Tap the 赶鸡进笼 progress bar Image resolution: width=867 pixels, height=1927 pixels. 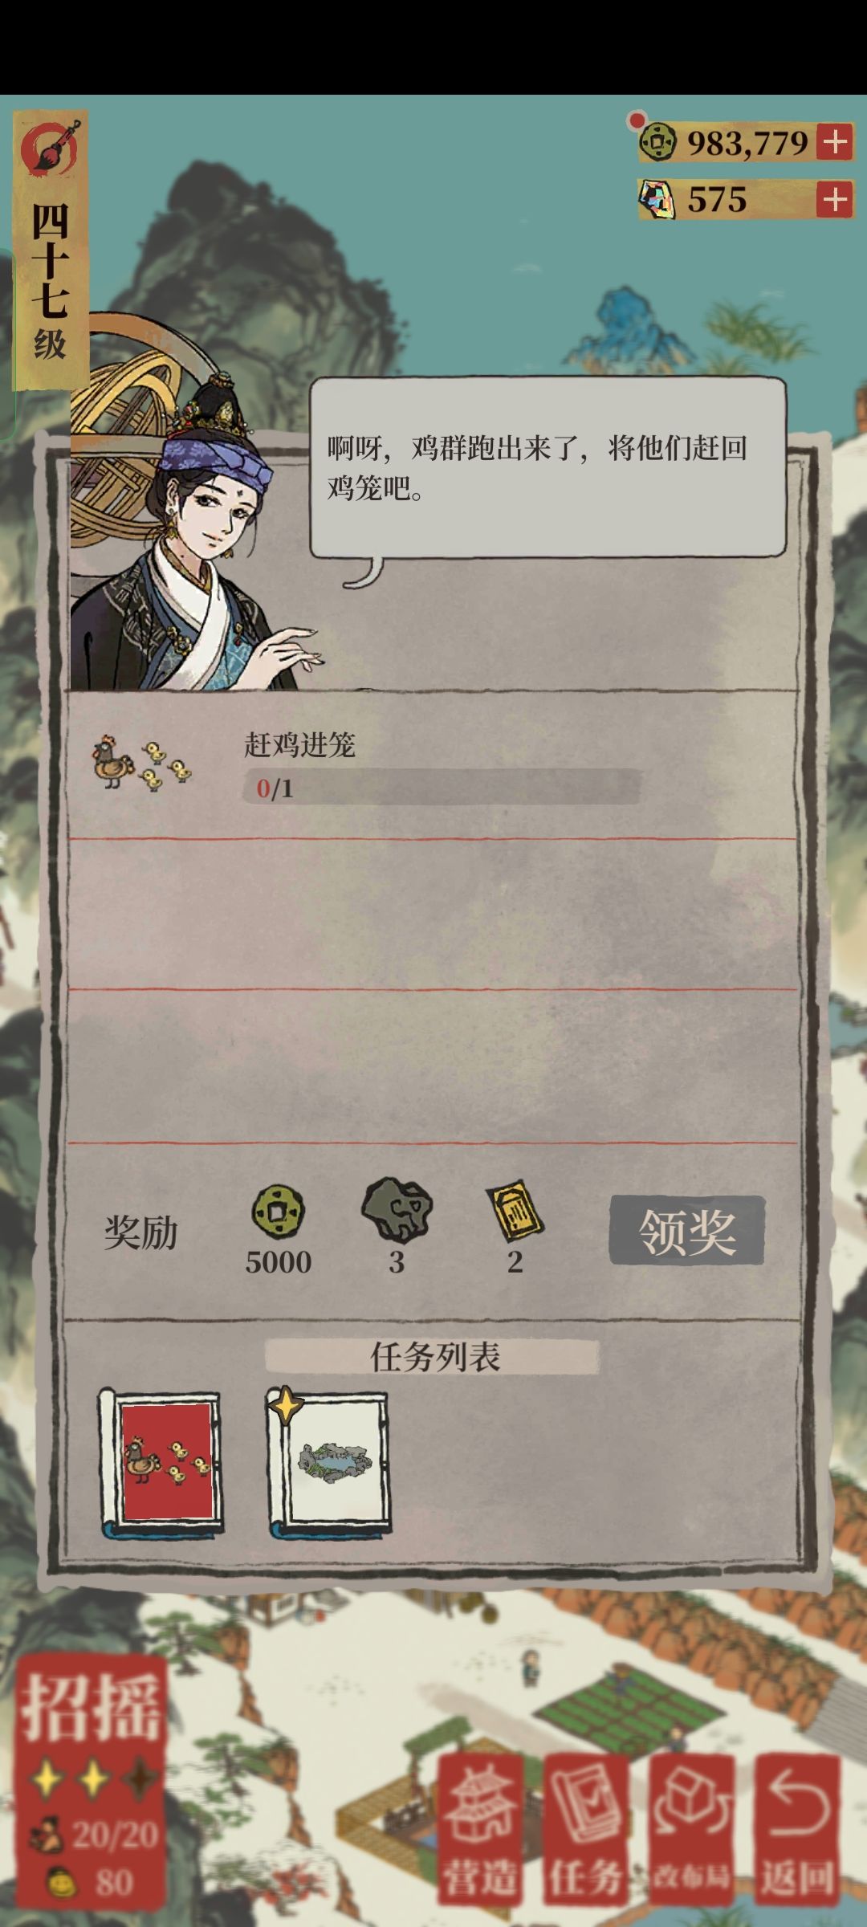442,788
